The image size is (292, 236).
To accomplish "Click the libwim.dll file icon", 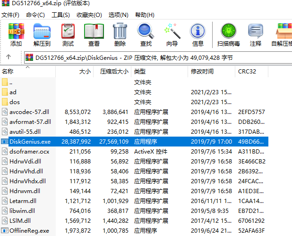I will 5,211.
